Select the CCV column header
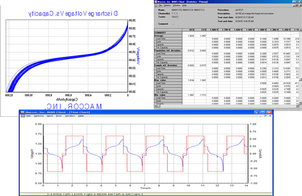 [x=201, y=30]
